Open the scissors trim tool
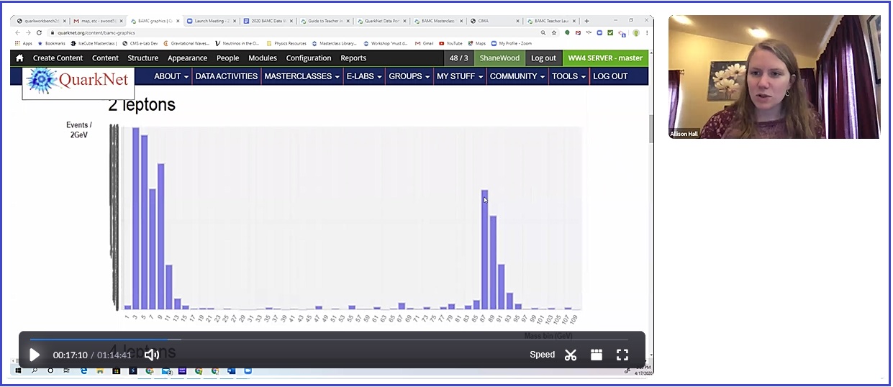The width and height of the screenshot is (893, 387). click(x=571, y=355)
